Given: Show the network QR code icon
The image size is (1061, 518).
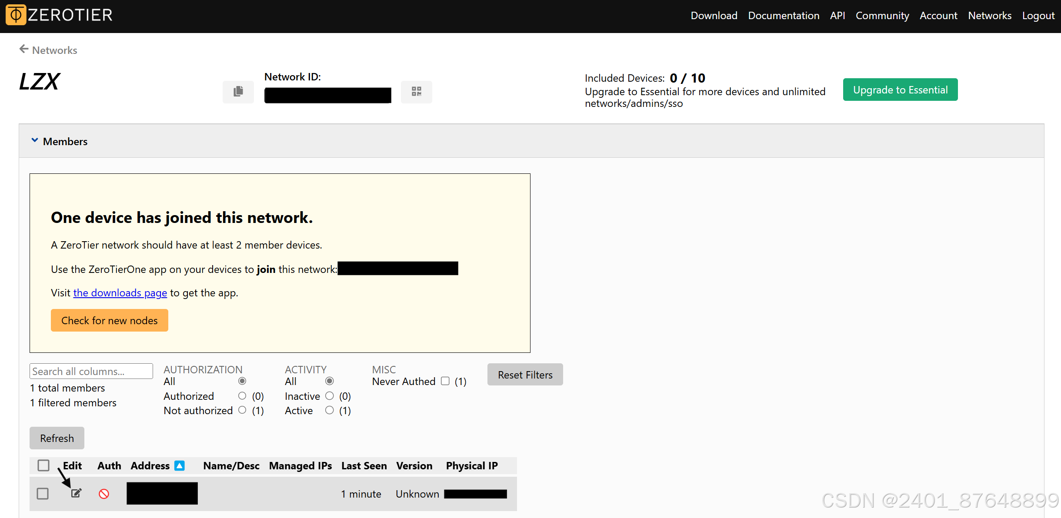Looking at the screenshot, I should [416, 92].
